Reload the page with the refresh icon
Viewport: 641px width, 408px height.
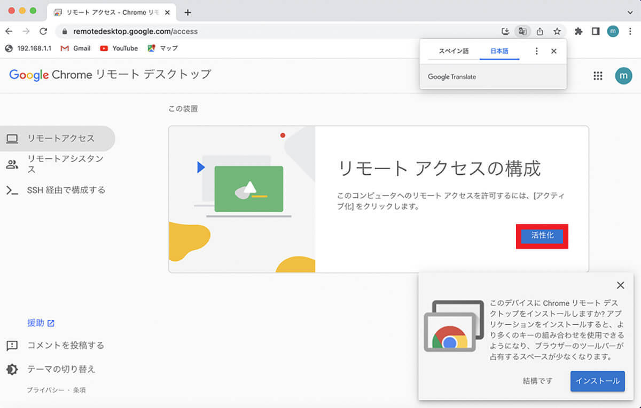tap(43, 31)
